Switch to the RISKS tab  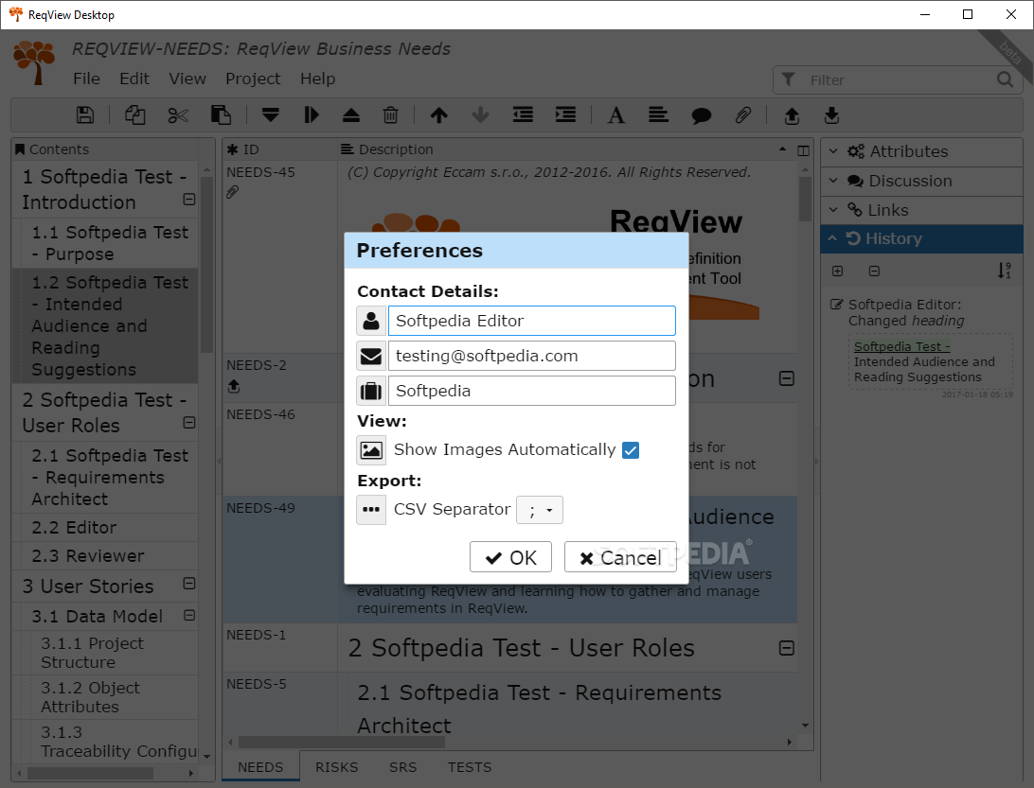click(x=336, y=767)
